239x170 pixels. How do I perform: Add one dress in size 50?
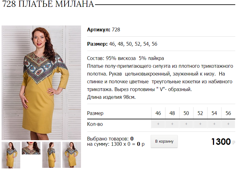(x=186, y=124)
